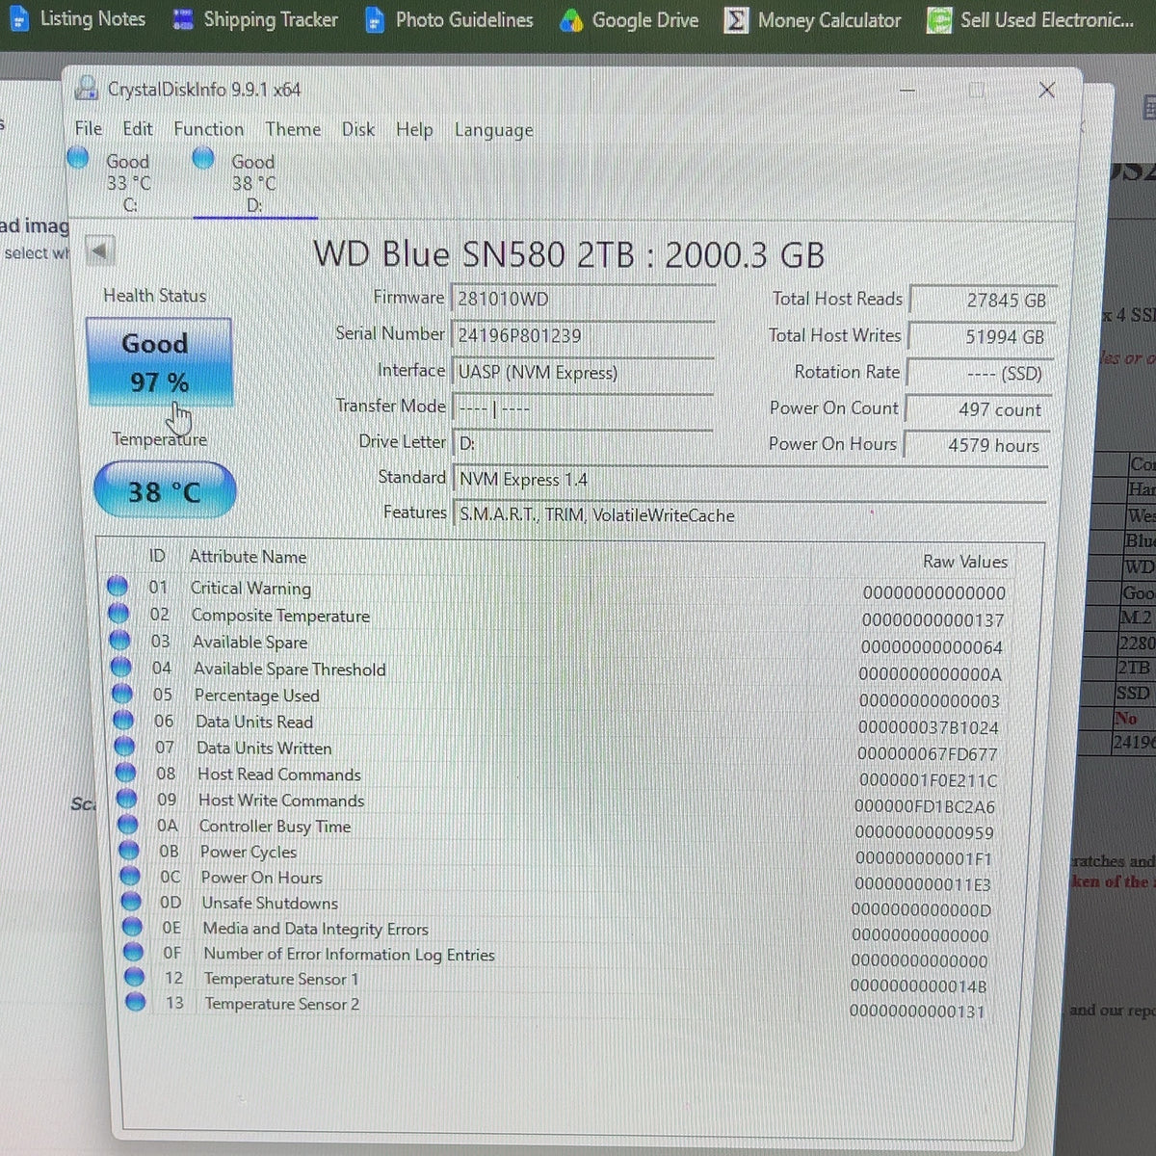Open the File menu

click(x=89, y=128)
